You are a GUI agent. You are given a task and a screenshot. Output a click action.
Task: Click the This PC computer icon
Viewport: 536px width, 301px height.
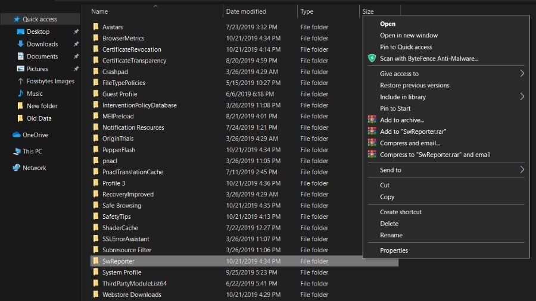point(17,151)
